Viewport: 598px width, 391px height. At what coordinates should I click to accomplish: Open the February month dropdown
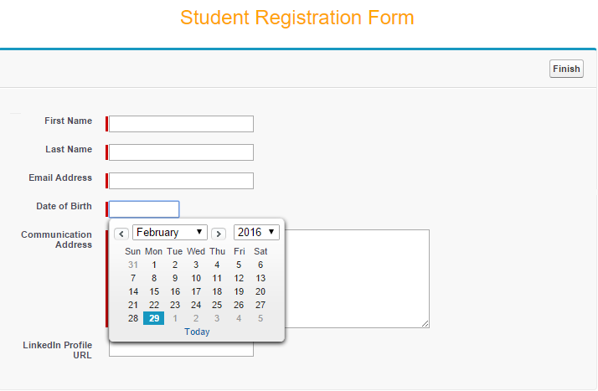[170, 232]
